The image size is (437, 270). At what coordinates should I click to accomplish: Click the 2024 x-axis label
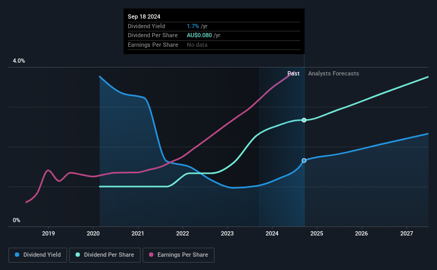coord(272,233)
